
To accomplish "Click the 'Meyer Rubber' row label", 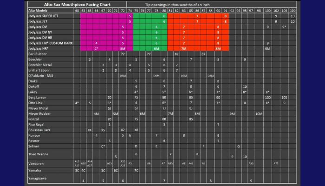I will [39, 113].
